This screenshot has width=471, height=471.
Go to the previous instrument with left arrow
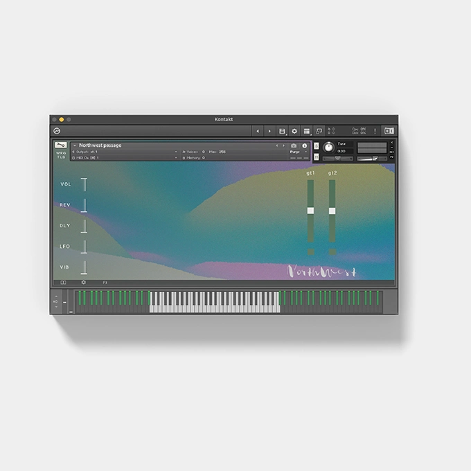pos(277,146)
